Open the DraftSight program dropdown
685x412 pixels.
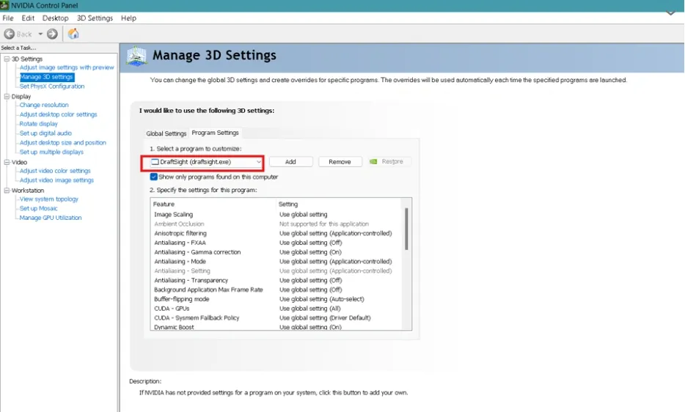[x=206, y=162]
